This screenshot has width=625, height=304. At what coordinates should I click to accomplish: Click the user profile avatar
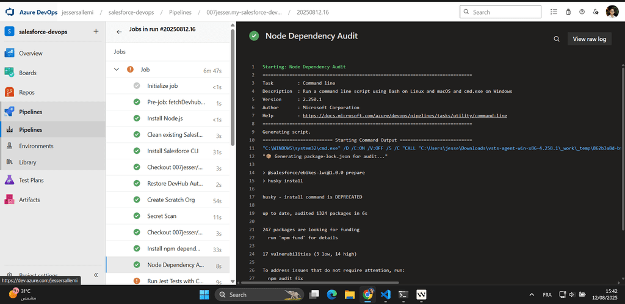[x=612, y=12]
